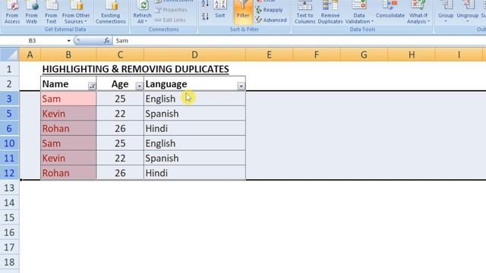Select column B header
The width and height of the screenshot is (486, 273).
(x=68, y=55)
